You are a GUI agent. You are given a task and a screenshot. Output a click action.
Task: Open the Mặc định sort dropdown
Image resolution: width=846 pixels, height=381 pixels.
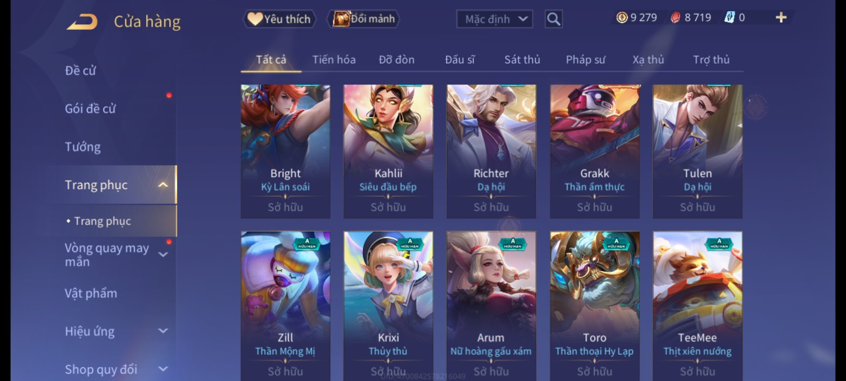click(494, 19)
